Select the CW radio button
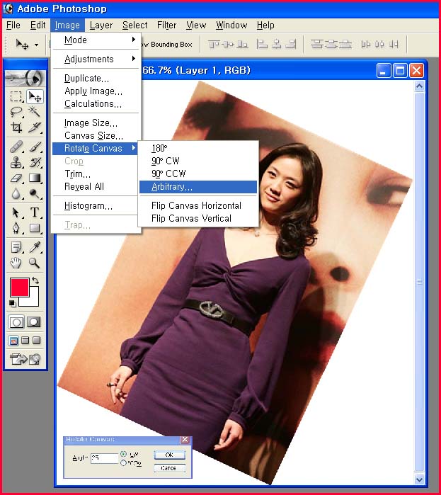Viewport: 441px width, 495px height. click(x=124, y=454)
